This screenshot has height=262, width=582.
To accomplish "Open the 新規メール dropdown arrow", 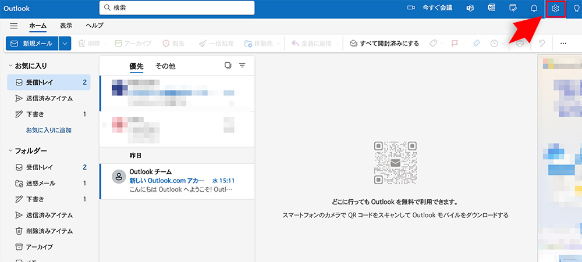I will click(65, 44).
